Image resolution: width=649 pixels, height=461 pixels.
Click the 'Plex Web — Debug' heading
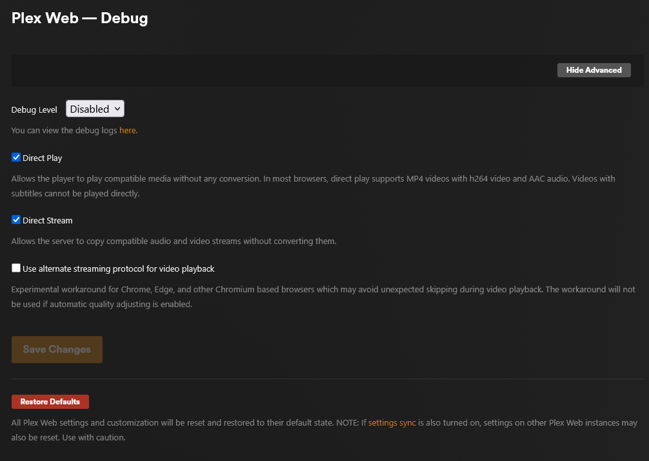pos(79,18)
